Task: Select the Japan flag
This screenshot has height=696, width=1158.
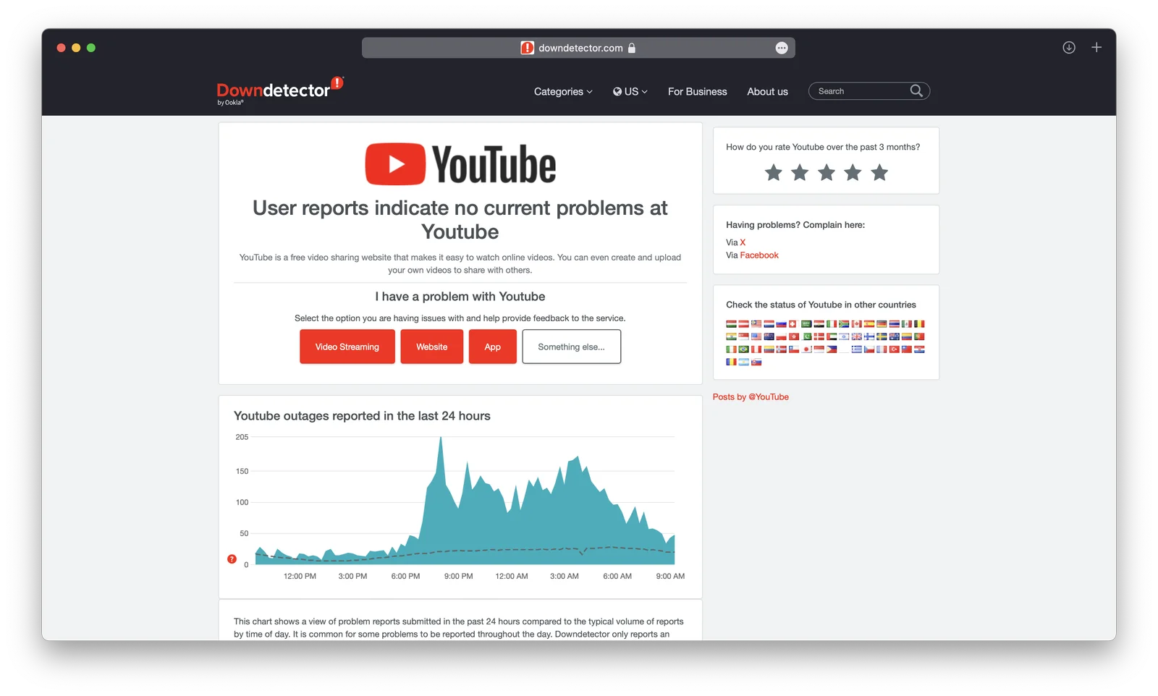Action: 806,349
